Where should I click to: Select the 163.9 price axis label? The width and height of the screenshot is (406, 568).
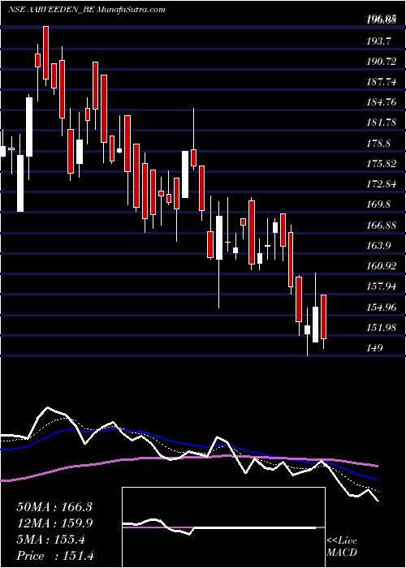pos(380,246)
